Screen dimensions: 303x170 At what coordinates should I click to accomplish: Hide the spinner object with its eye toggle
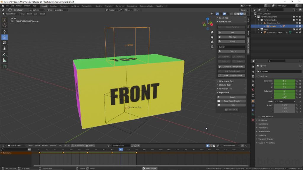click(x=297, y=26)
